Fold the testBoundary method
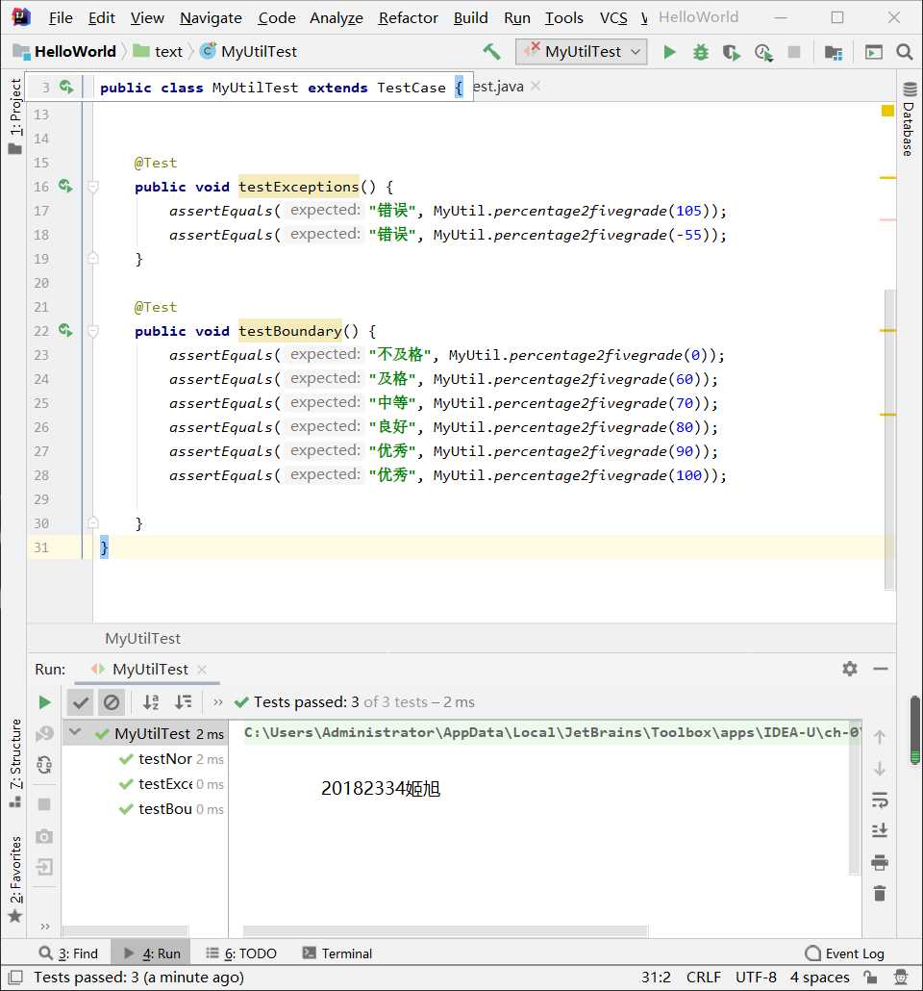 tap(93, 331)
